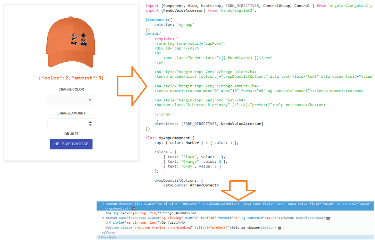Click the class MyAppComponent code line
This screenshot has width=375, height=240.
[x=170, y=138]
